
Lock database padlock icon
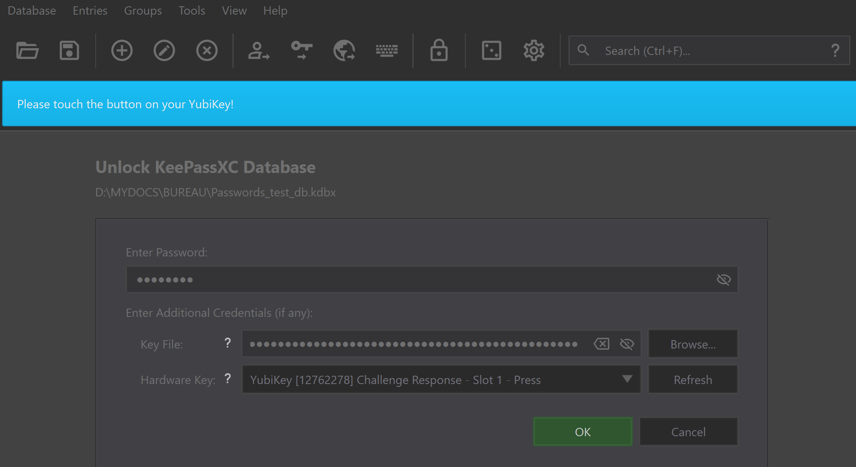[439, 50]
